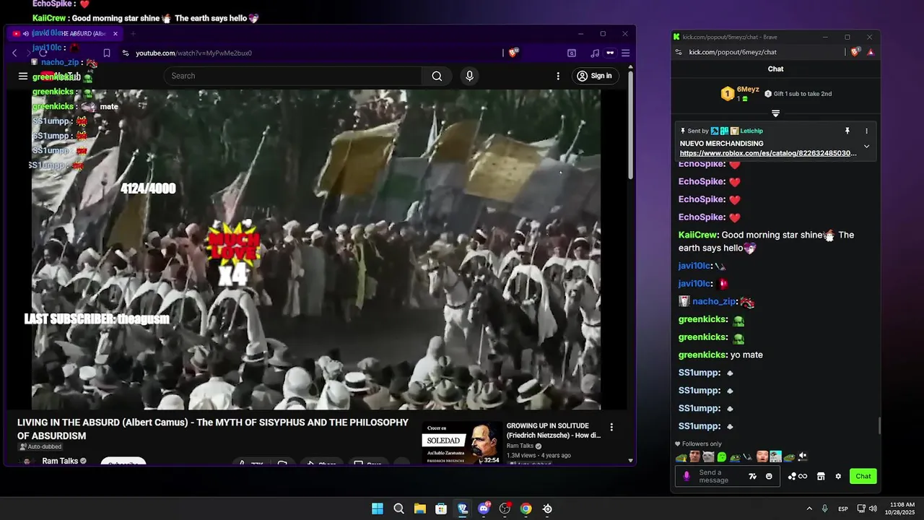Open options menu for GROWING UP IN SOLITUDE
Viewport: 924px width, 520px height.
pyautogui.click(x=611, y=427)
